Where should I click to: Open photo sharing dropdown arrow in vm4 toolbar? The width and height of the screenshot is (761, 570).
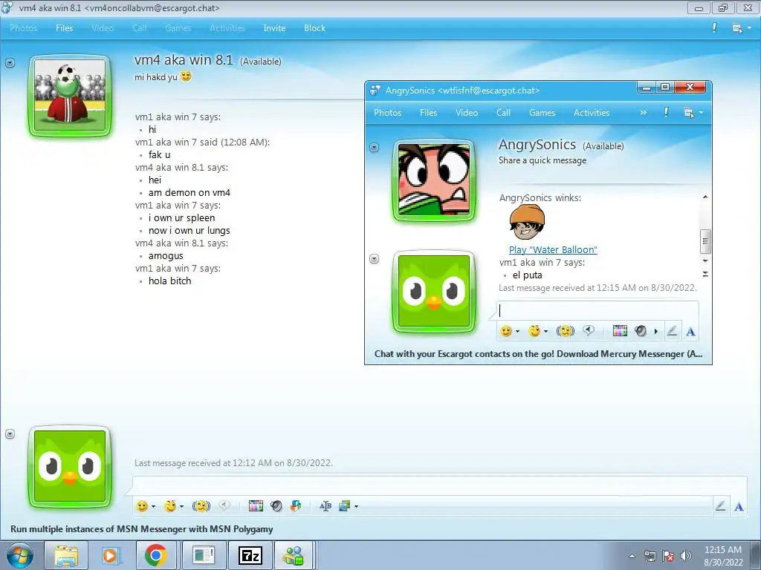[x=356, y=506]
